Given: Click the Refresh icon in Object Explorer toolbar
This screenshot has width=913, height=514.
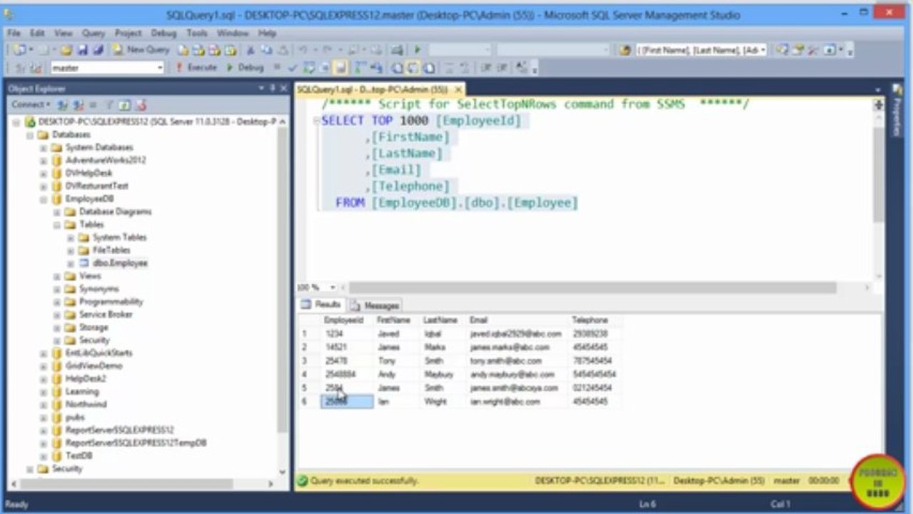Looking at the screenshot, I should pos(125,105).
